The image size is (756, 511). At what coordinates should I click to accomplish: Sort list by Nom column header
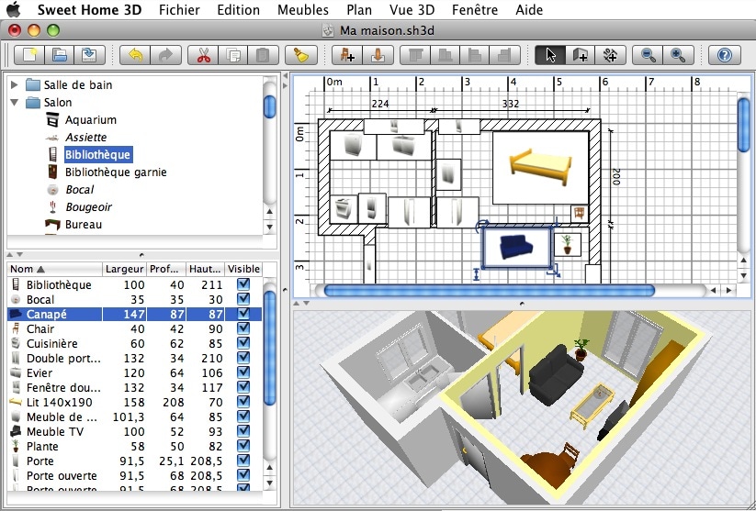coord(54,269)
